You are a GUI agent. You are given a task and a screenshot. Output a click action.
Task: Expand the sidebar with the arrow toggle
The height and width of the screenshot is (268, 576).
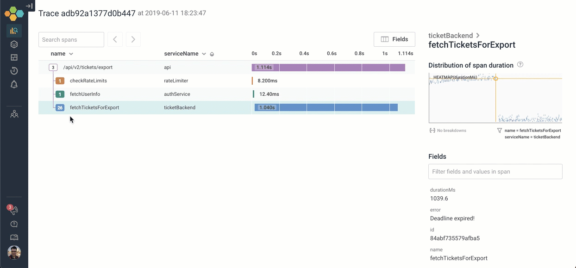pyautogui.click(x=29, y=6)
